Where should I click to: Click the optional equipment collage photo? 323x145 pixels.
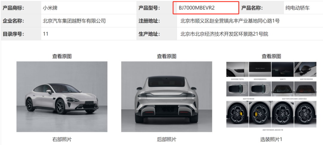click(x=271, y=96)
